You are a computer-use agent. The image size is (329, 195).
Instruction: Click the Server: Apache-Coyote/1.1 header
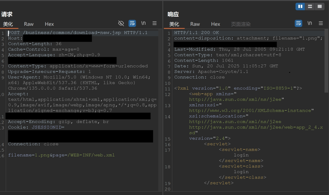coord(211,72)
